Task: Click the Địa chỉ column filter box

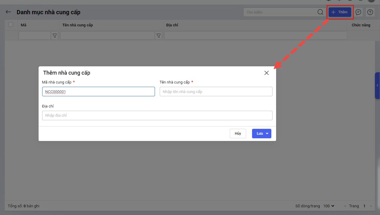Action: (x=255, y=36)
